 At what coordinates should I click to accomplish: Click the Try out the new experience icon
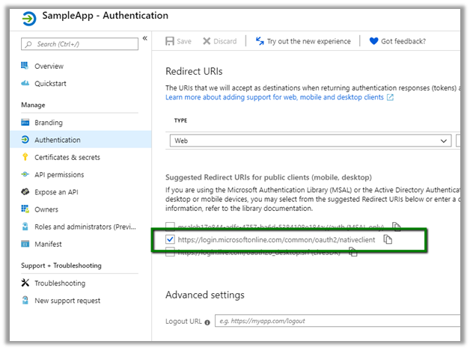[x=260, y=41]
